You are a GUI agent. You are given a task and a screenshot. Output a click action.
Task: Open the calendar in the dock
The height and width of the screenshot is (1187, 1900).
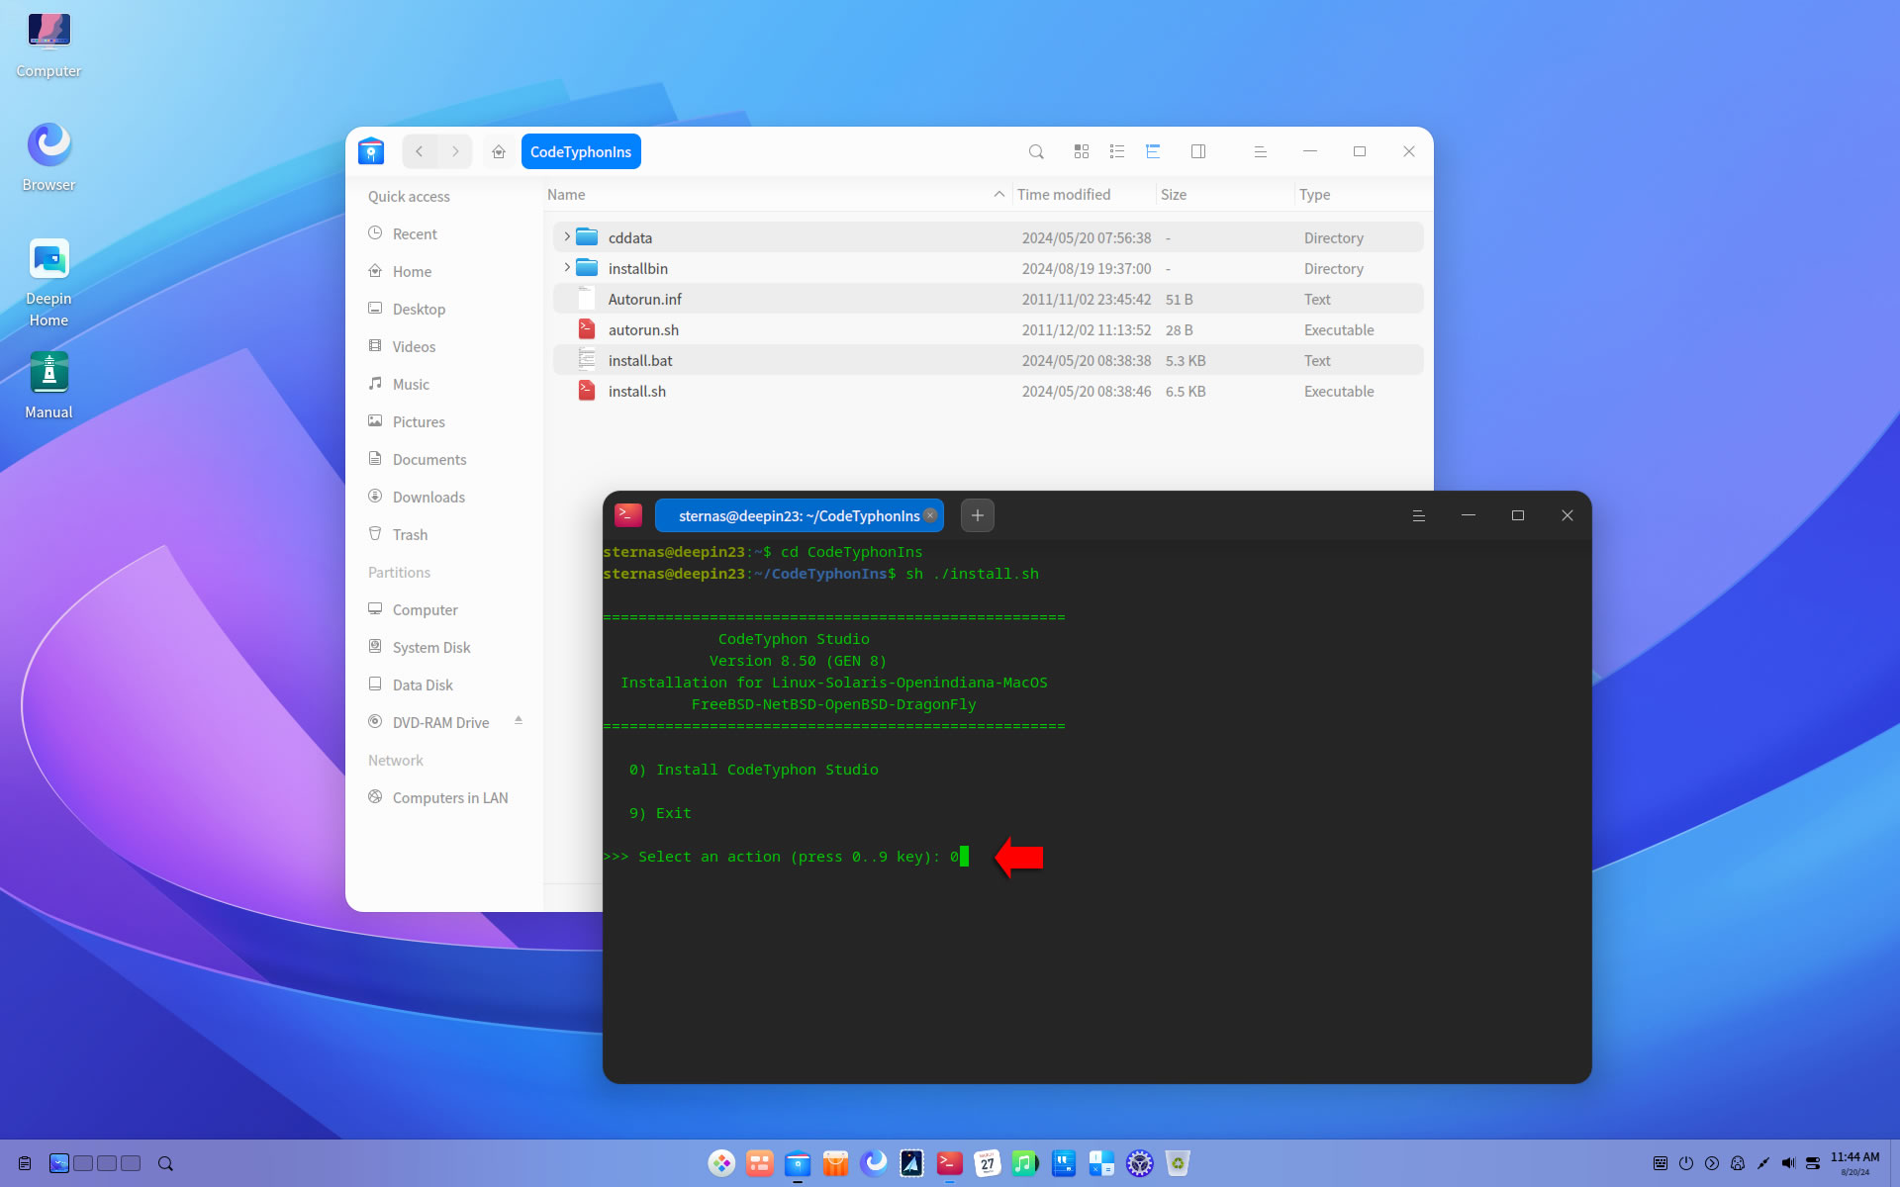987,1163
